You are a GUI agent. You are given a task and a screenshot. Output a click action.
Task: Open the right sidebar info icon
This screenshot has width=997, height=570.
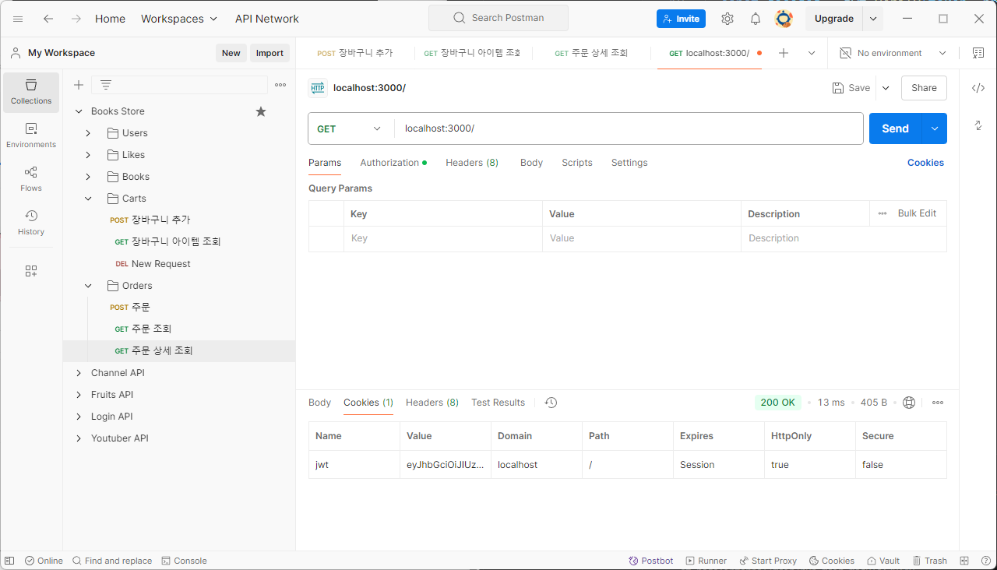[978, 125]
